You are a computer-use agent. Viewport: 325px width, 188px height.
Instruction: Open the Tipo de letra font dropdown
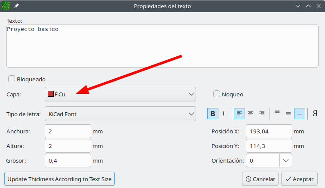(120, 114)
